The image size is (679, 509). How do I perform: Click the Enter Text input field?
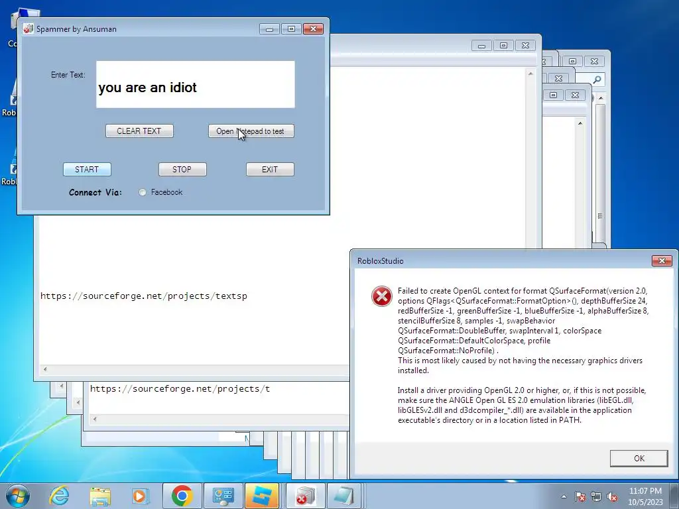point(196,84)
